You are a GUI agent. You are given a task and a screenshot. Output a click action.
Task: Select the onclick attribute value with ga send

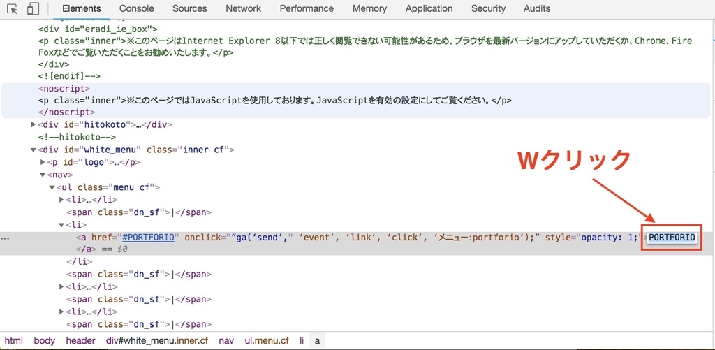386,238
